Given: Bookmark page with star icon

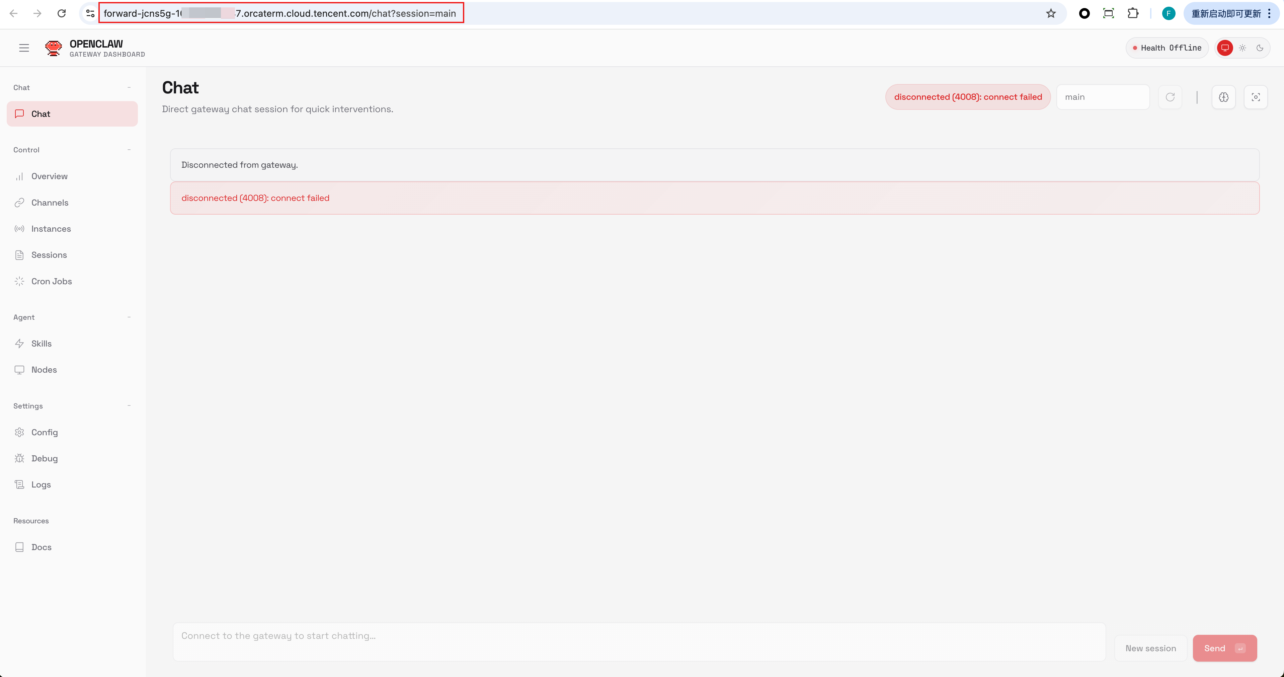Looking at the screenshot, I should [1051, 13].
